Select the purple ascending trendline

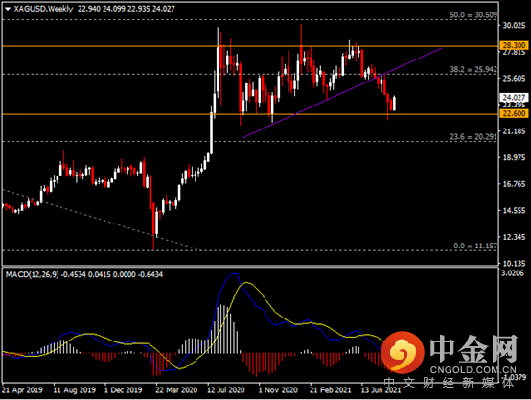(342, 93)
